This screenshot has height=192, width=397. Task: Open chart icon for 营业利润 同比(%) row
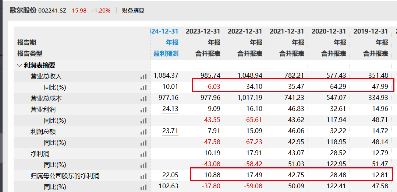(x=143, y=121)
